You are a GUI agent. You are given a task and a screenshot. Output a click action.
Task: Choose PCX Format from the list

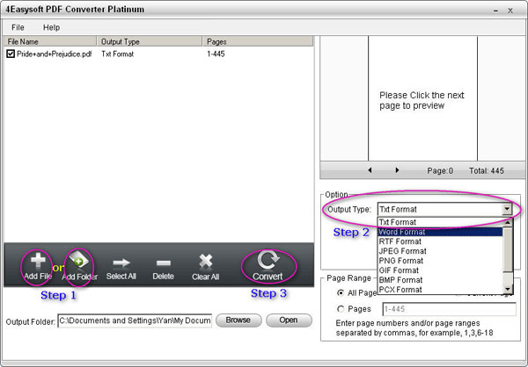[x=440, y=290]
